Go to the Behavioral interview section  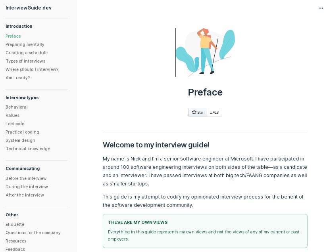coord(17,107)
